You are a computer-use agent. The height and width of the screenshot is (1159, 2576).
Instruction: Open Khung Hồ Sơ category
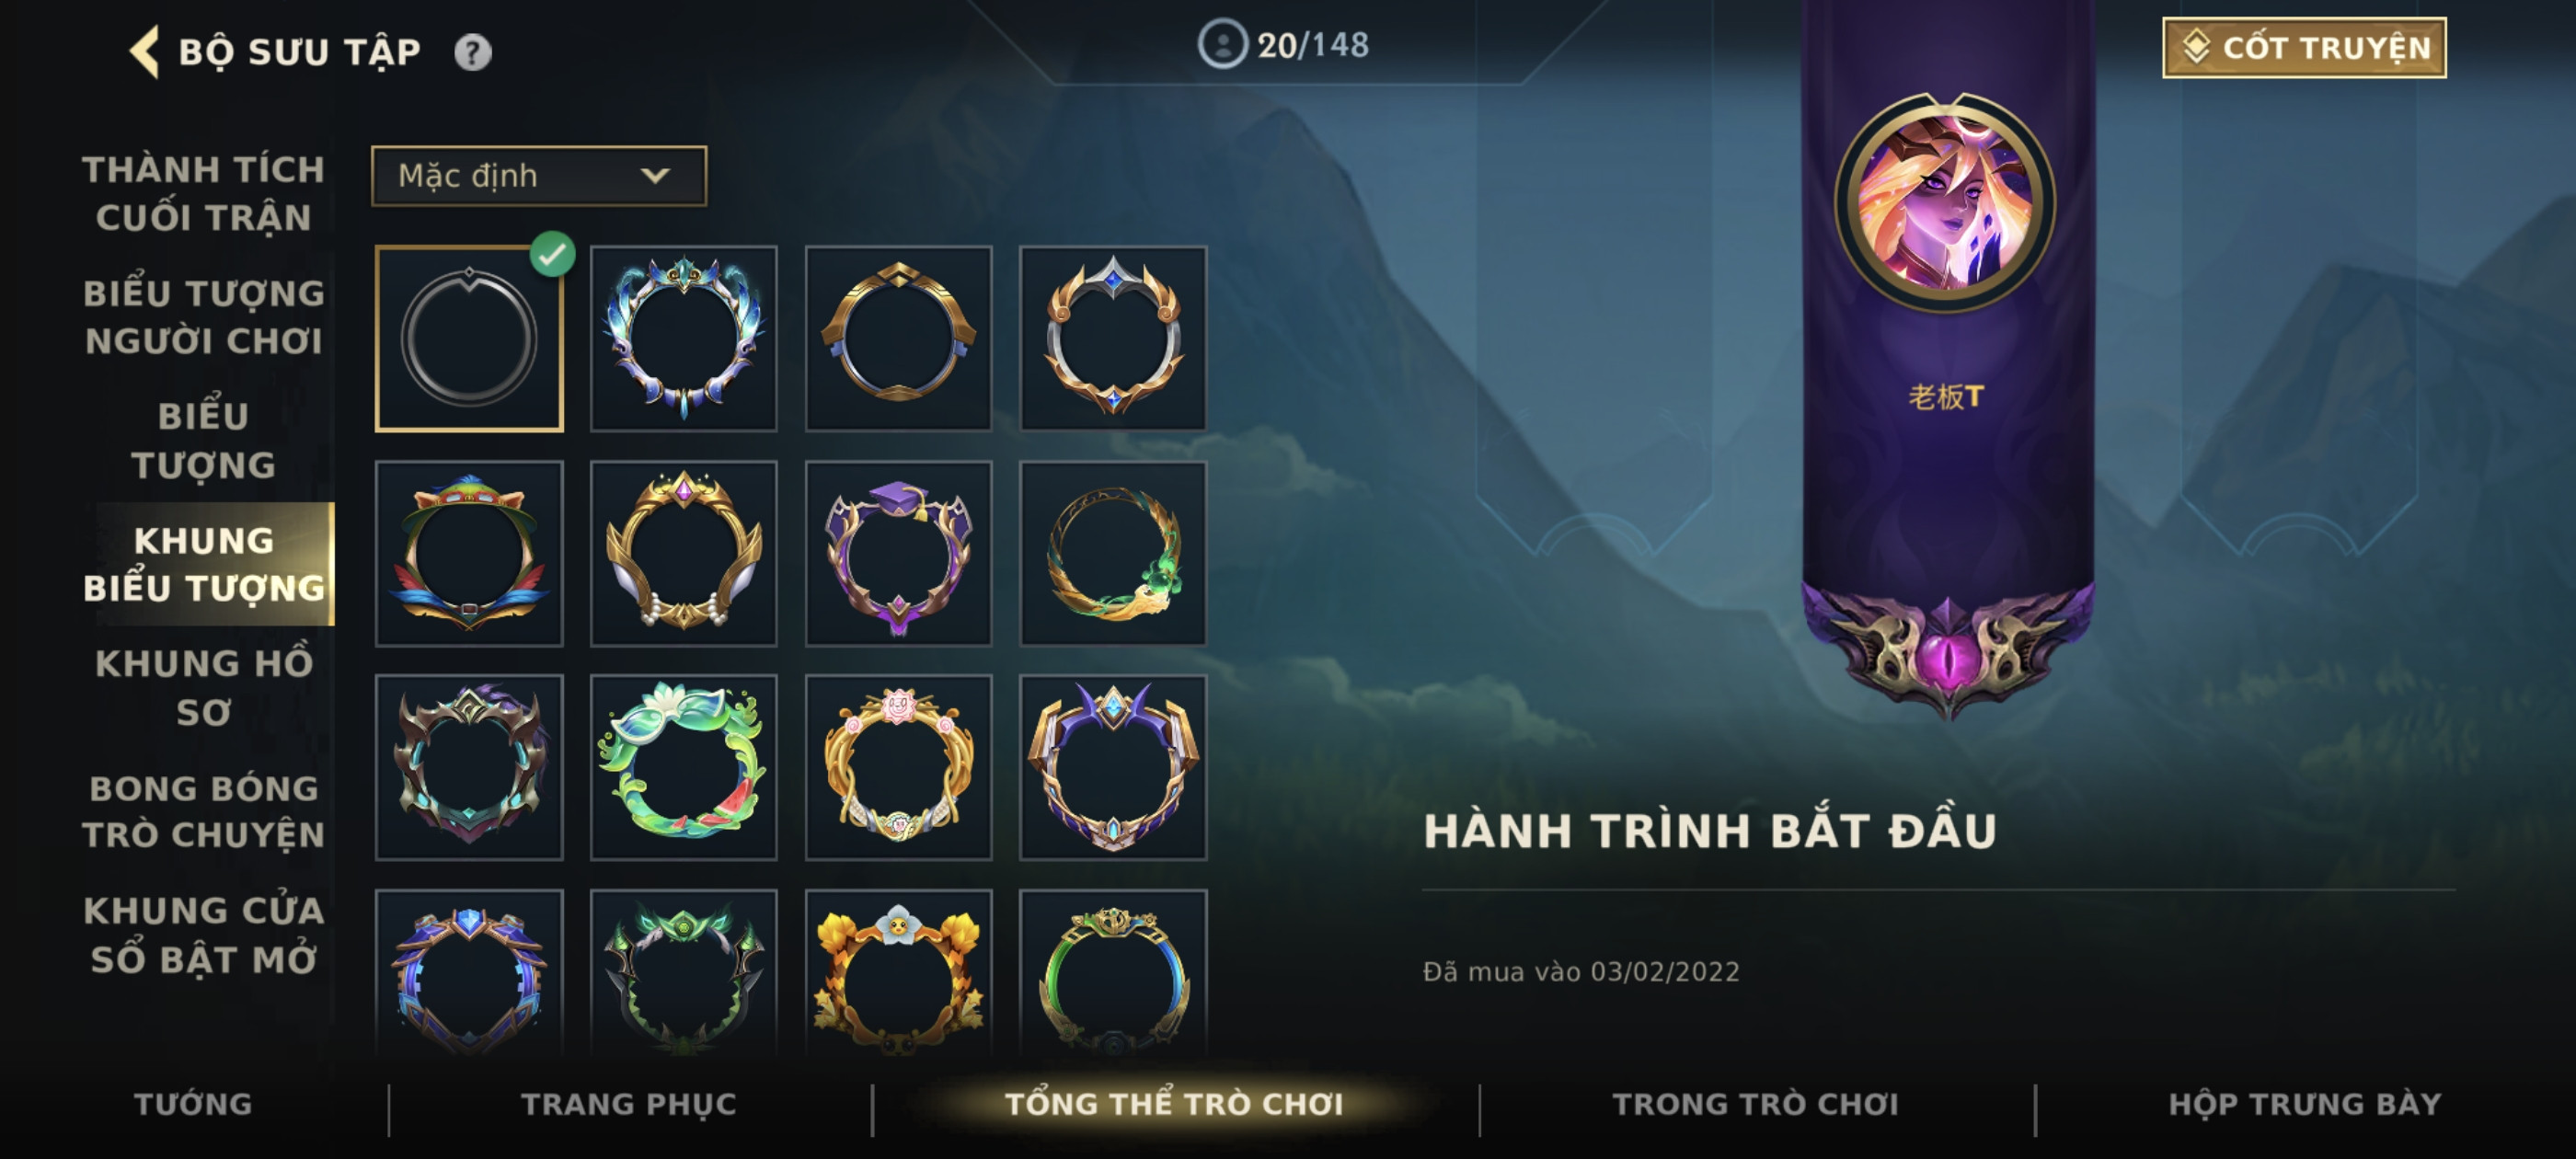tap(204, 687)
